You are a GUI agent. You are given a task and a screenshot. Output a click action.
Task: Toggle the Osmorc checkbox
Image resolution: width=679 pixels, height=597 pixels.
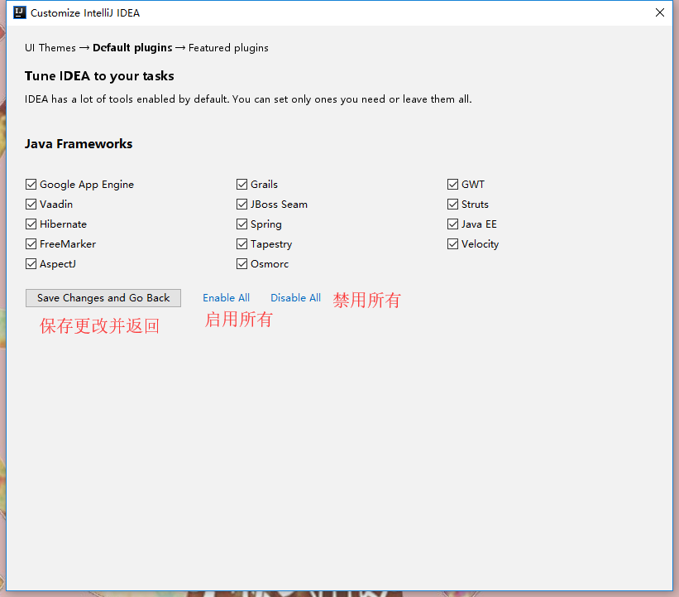click(241, 264)
